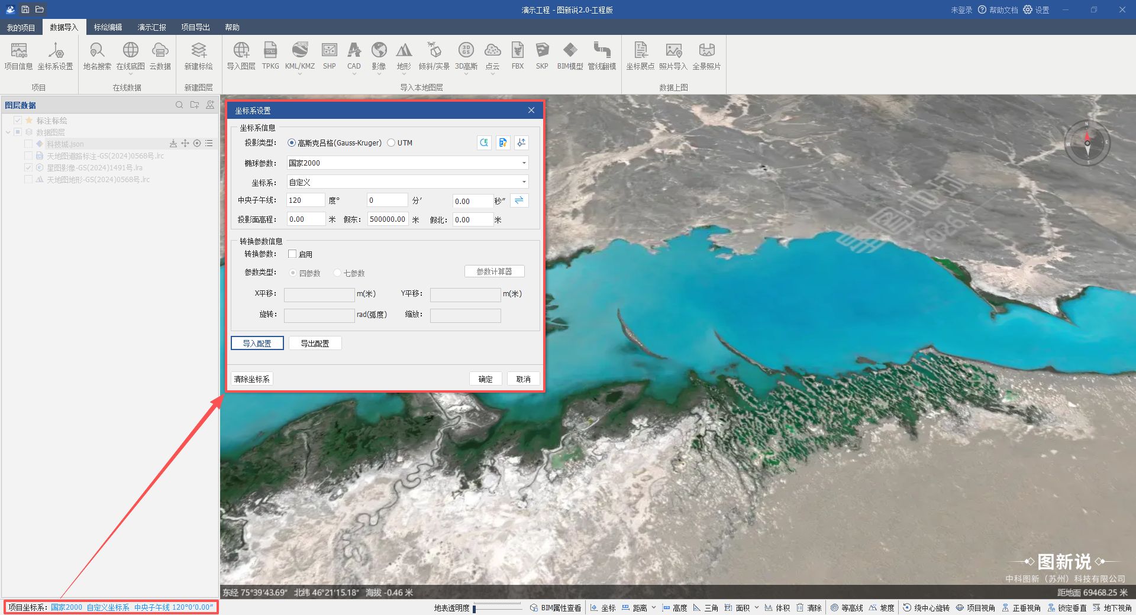Open 设置 in the title bar
This screenshot has width=1136, height=615.
coord(1037,9)
